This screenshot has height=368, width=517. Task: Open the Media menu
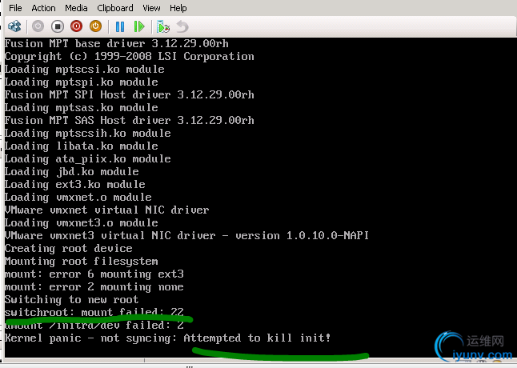click(x=76, y=8)
